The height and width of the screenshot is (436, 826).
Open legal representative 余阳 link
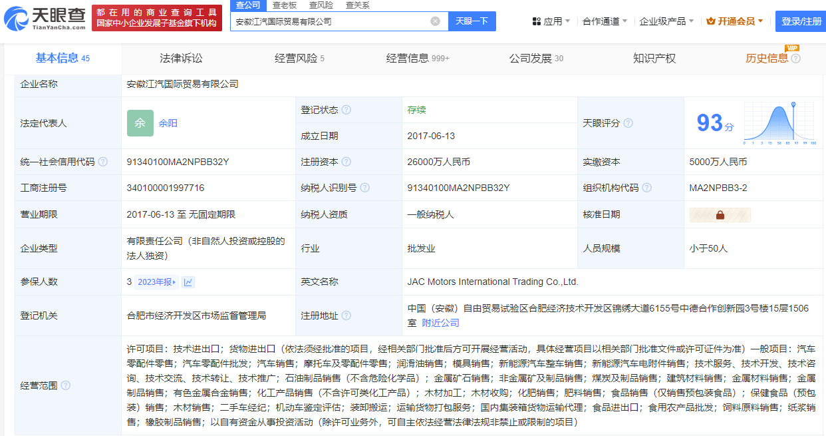click(x=168, y=123)
